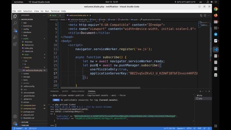This screenshot has height=130, width=231.
Task: Open Files manager from the dock
Action: click(216, 22)
